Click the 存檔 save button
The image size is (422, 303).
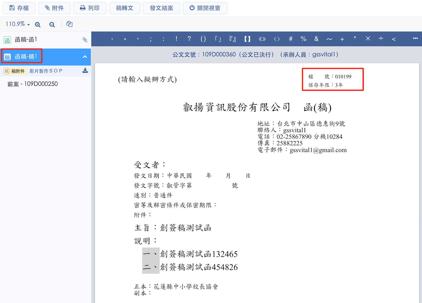coord(19,8)
